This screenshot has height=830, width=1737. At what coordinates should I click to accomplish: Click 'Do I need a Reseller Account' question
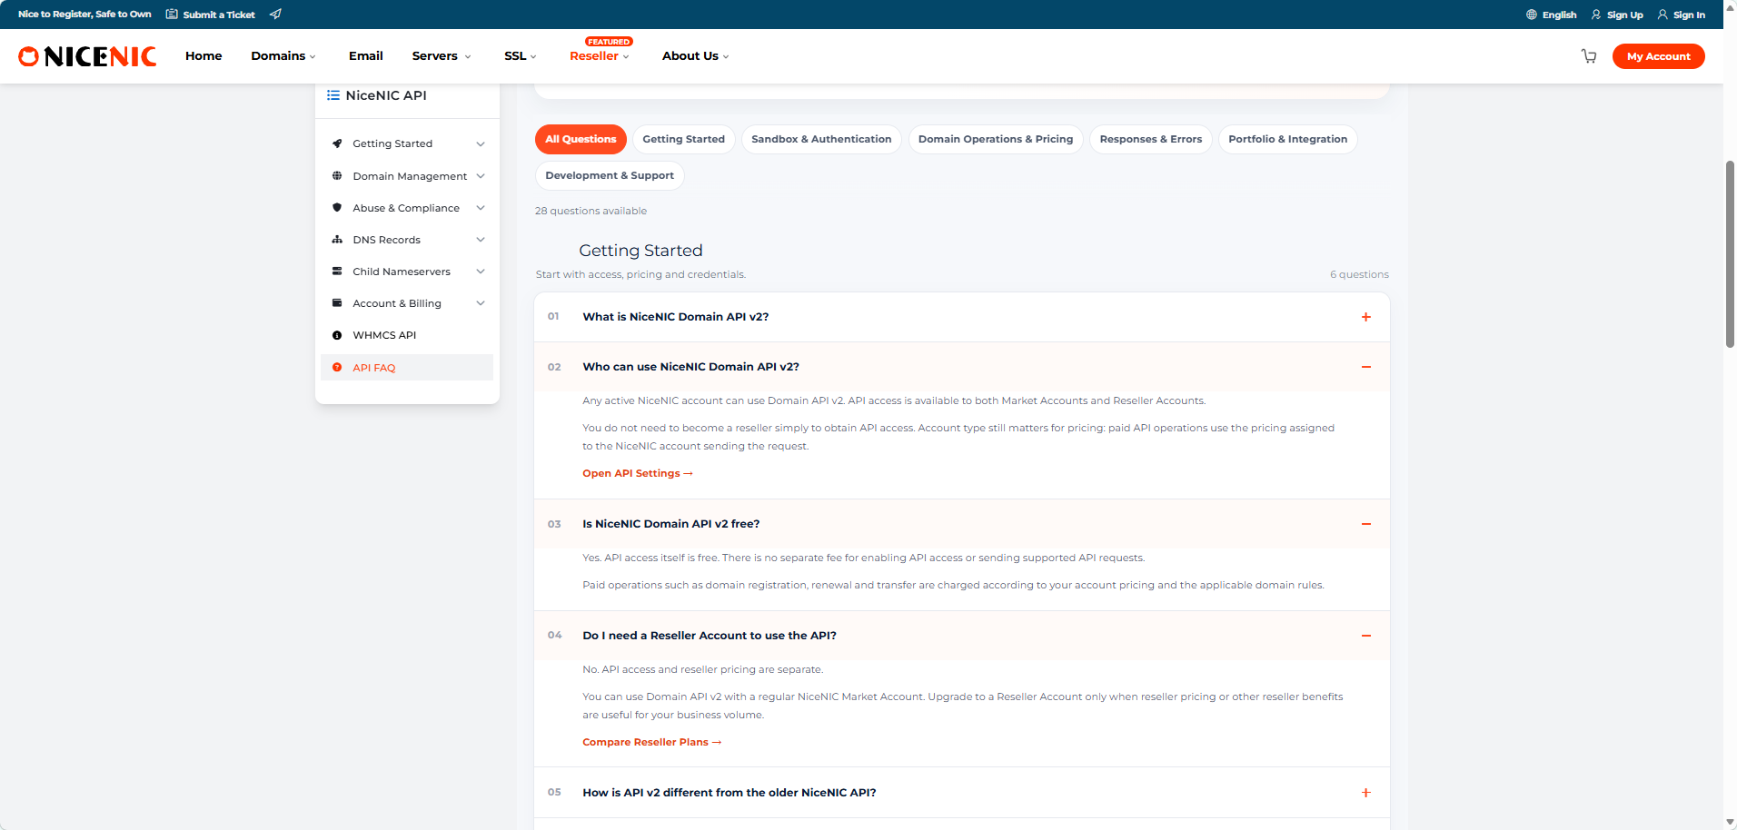tap(710, 636)
